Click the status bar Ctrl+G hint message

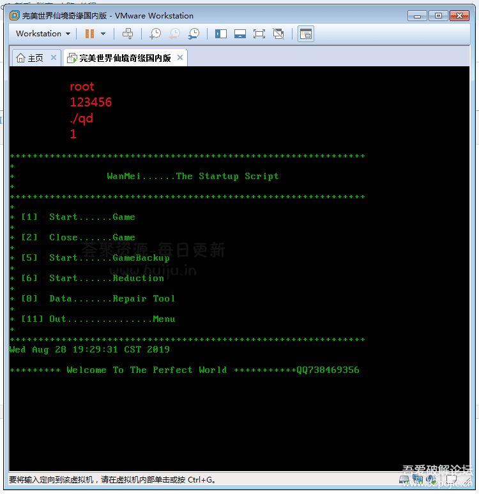click(x=112, y=480)
